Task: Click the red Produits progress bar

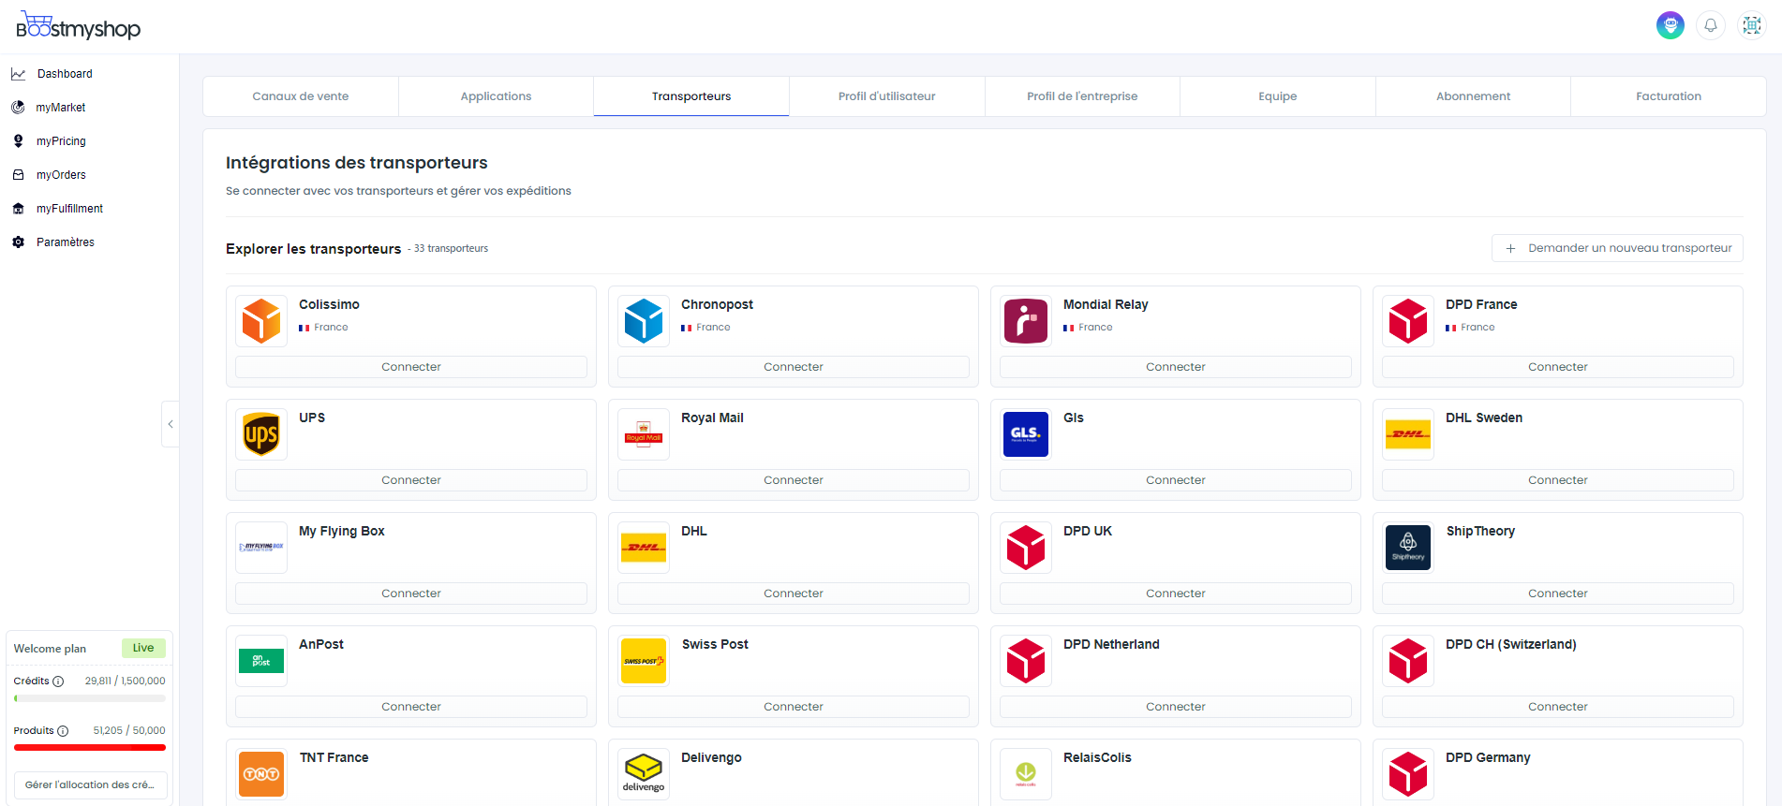Action: [x=90, y=747]
